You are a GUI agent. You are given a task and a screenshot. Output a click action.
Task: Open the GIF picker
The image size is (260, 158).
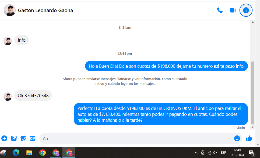coord(33,138)
